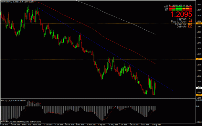Click the 1.2645 price axis label

[199, 49]
